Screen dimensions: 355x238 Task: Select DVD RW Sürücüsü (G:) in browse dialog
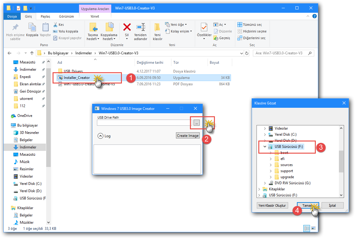click(292, 183)
